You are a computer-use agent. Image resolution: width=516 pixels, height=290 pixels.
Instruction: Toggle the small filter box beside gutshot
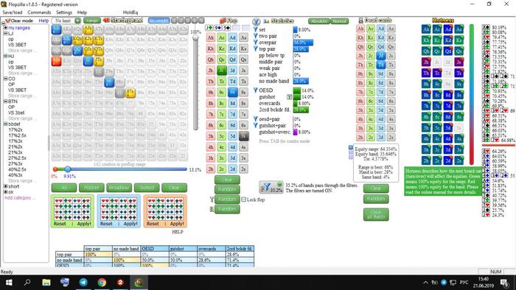pos(289,97)
